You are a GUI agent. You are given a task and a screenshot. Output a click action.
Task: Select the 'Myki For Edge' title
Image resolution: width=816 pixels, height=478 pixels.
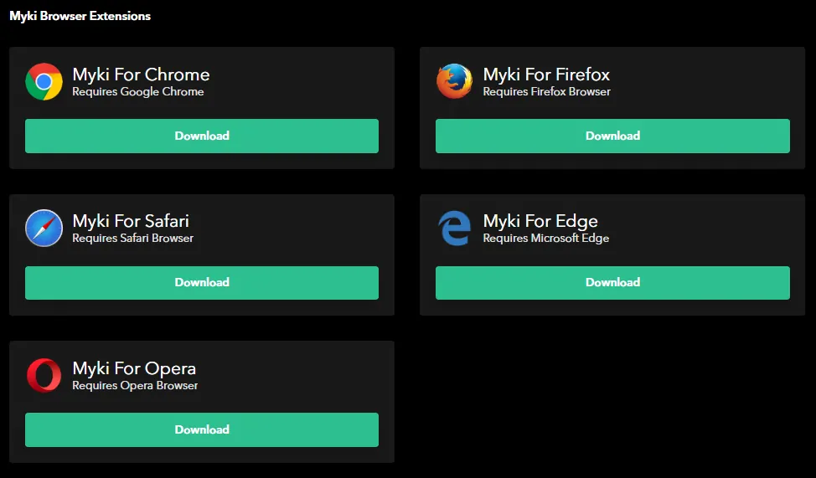click(540, 222)
